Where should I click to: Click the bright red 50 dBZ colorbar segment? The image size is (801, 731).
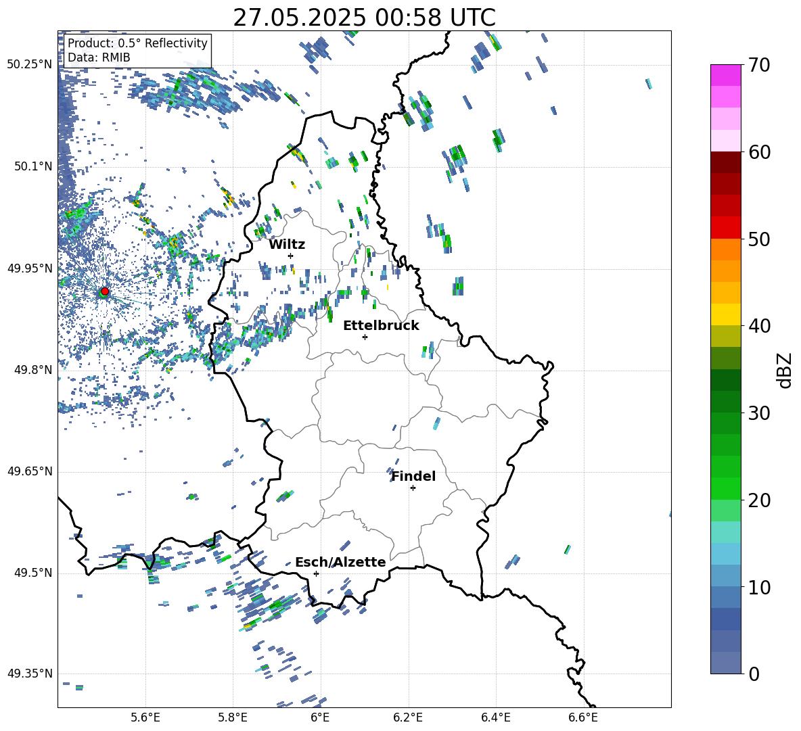point(725,228)
